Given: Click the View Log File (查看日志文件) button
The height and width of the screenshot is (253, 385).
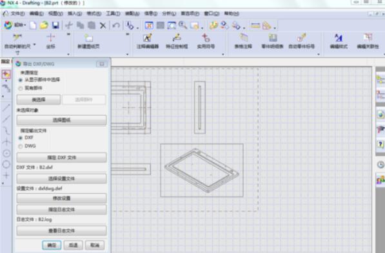Looking at the screenshot, I should coord(62,230).
